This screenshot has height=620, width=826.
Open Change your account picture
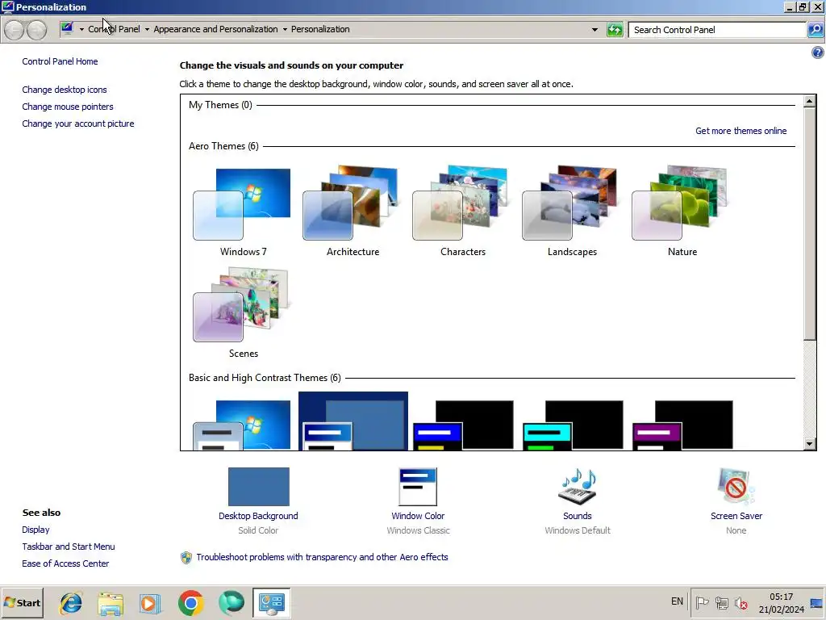(x=78, y=124)
